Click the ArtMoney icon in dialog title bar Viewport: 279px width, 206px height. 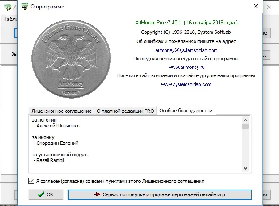point(25,6)
